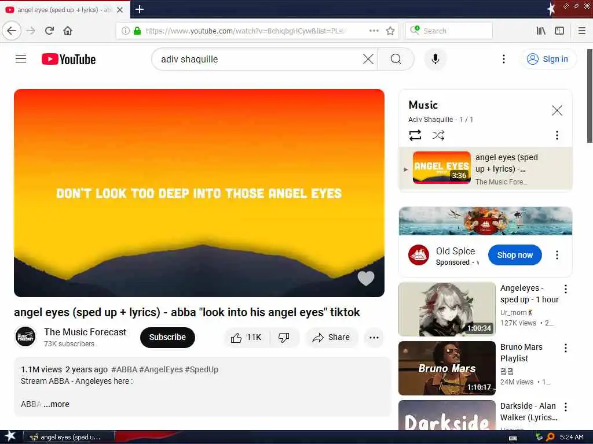Click the #ABBA hashtag

point(124,369)
